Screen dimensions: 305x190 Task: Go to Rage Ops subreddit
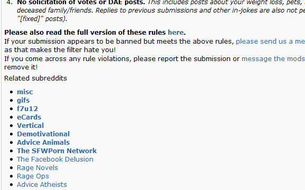pyautogui.click(x=33, y=176)
